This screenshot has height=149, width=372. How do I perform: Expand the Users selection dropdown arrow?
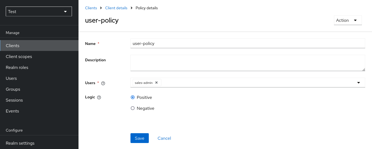click(x=358, y=83)
